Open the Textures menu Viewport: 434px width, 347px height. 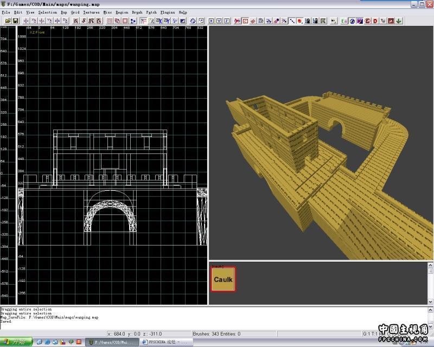pyautogui.click(x=91, y=12)
